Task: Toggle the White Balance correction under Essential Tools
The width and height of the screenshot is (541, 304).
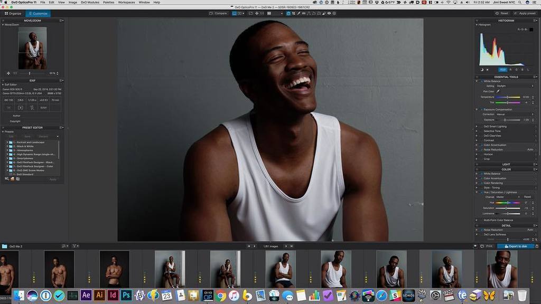Action: (482, 81)
